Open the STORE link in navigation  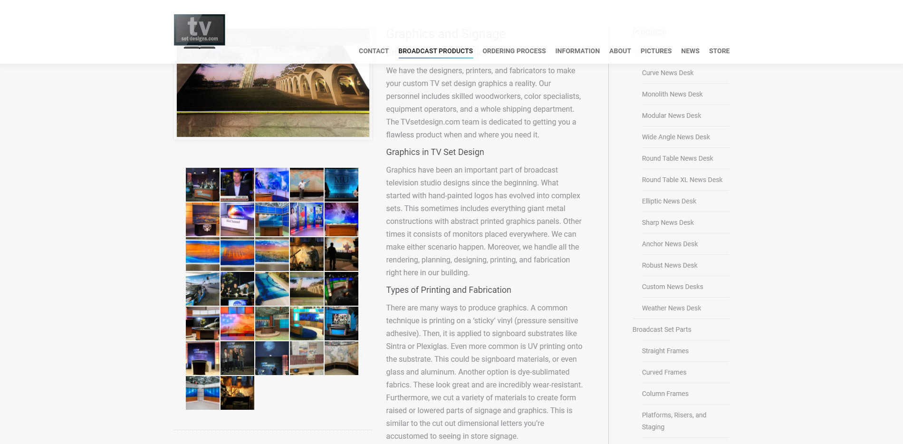pyautogui.click(x=719, y=51)
